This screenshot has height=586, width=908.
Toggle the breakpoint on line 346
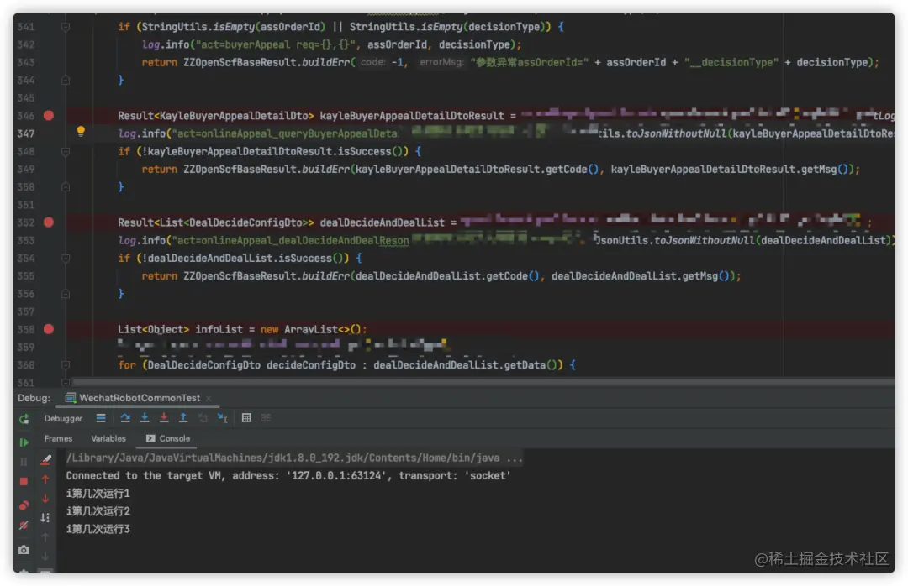49,115
